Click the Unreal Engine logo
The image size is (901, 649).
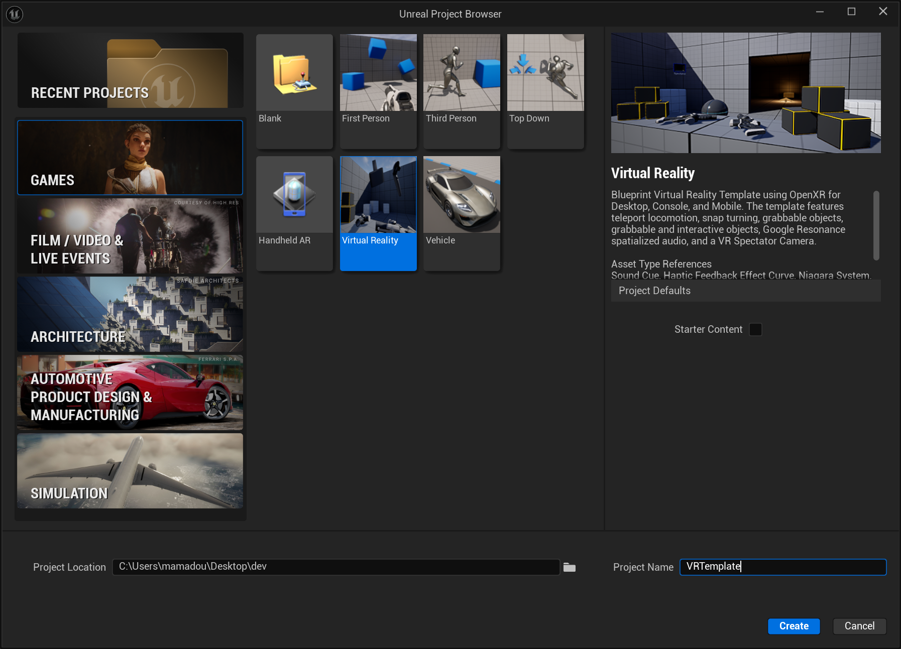[x=14, y=14]
